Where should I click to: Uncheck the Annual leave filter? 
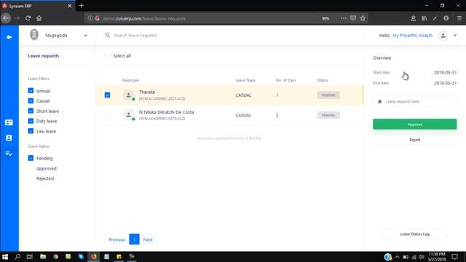coord(31,90)
